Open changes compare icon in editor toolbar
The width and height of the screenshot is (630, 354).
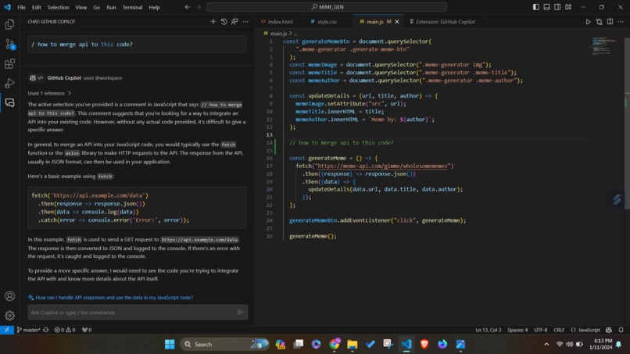(599, 22)
